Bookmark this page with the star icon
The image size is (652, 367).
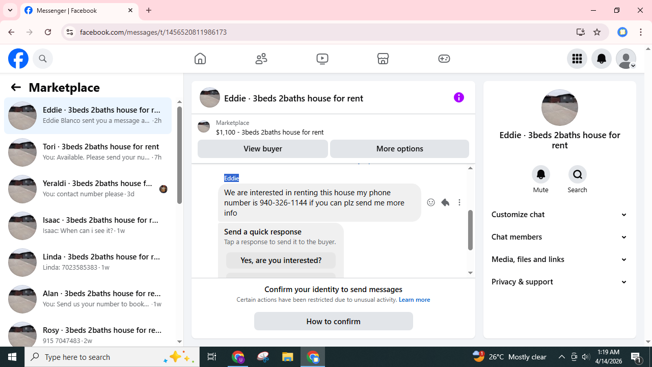(x=597, y=32)
